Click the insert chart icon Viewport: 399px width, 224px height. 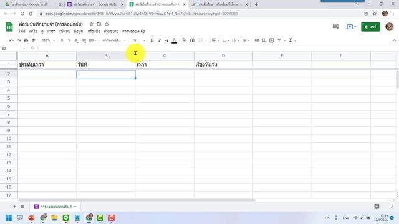coord(272,40)
